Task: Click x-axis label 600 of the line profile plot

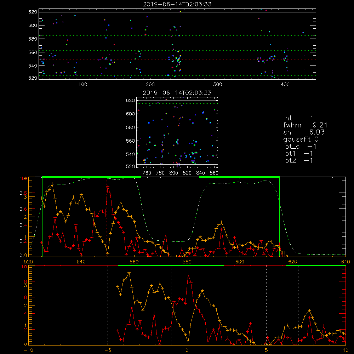Action: pyautogui.click(x=240, y=262)
